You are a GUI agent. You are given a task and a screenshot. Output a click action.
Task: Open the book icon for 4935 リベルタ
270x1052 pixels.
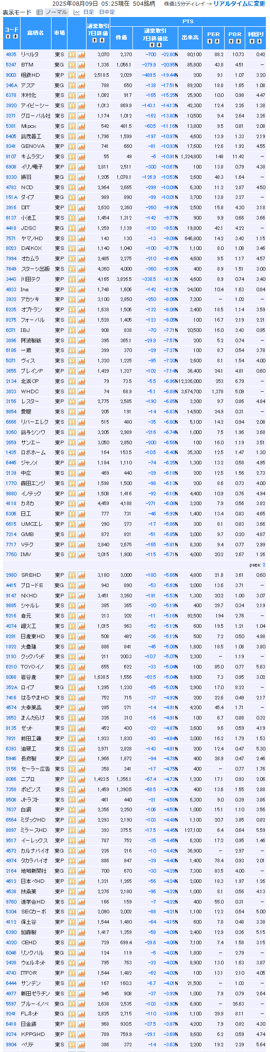pos(72,55)
